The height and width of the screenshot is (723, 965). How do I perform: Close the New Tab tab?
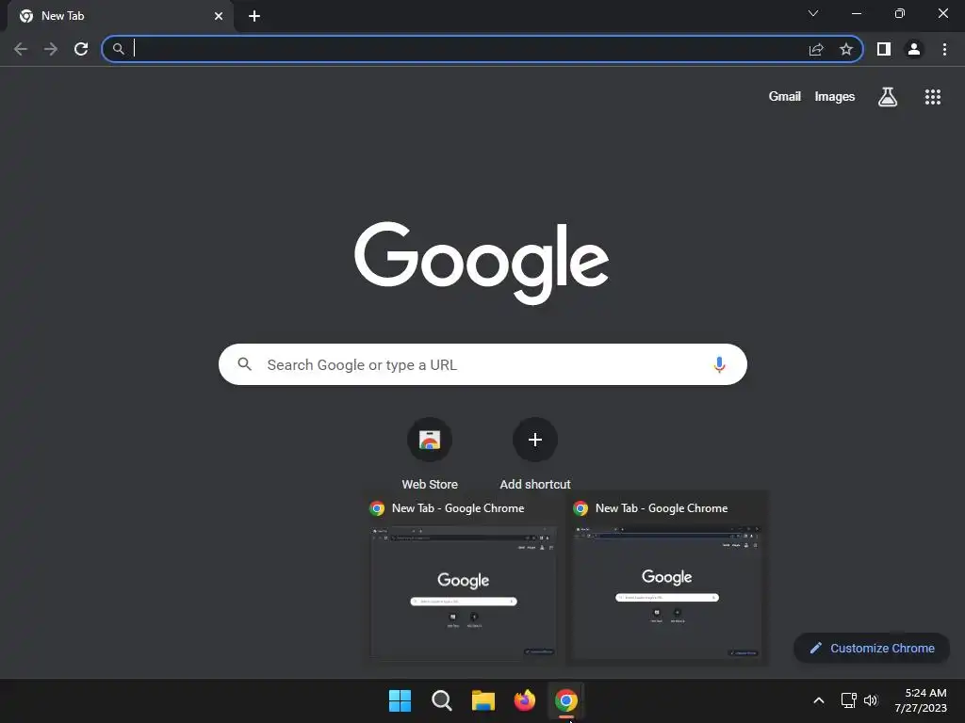(219, 16)
